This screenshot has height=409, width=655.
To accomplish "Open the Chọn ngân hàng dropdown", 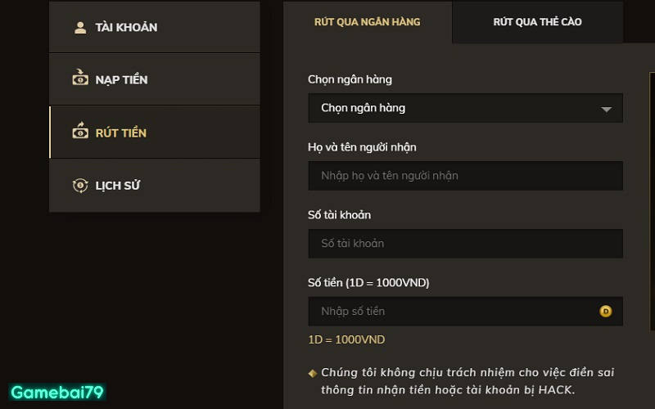I will [x=458, y=108].
